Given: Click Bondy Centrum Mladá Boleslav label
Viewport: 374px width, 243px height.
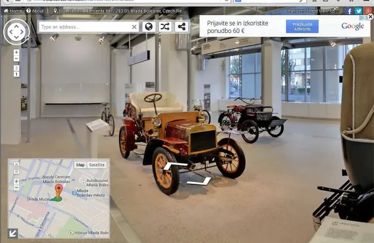Looking at the screenshot, I should pos(57,179).
